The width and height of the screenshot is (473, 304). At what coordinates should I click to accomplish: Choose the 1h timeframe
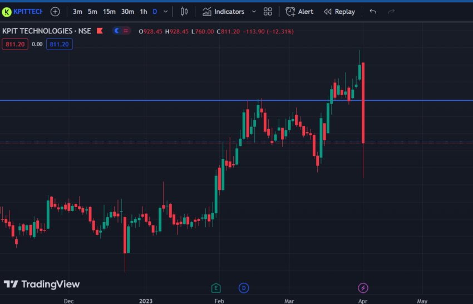click(144, 12)
